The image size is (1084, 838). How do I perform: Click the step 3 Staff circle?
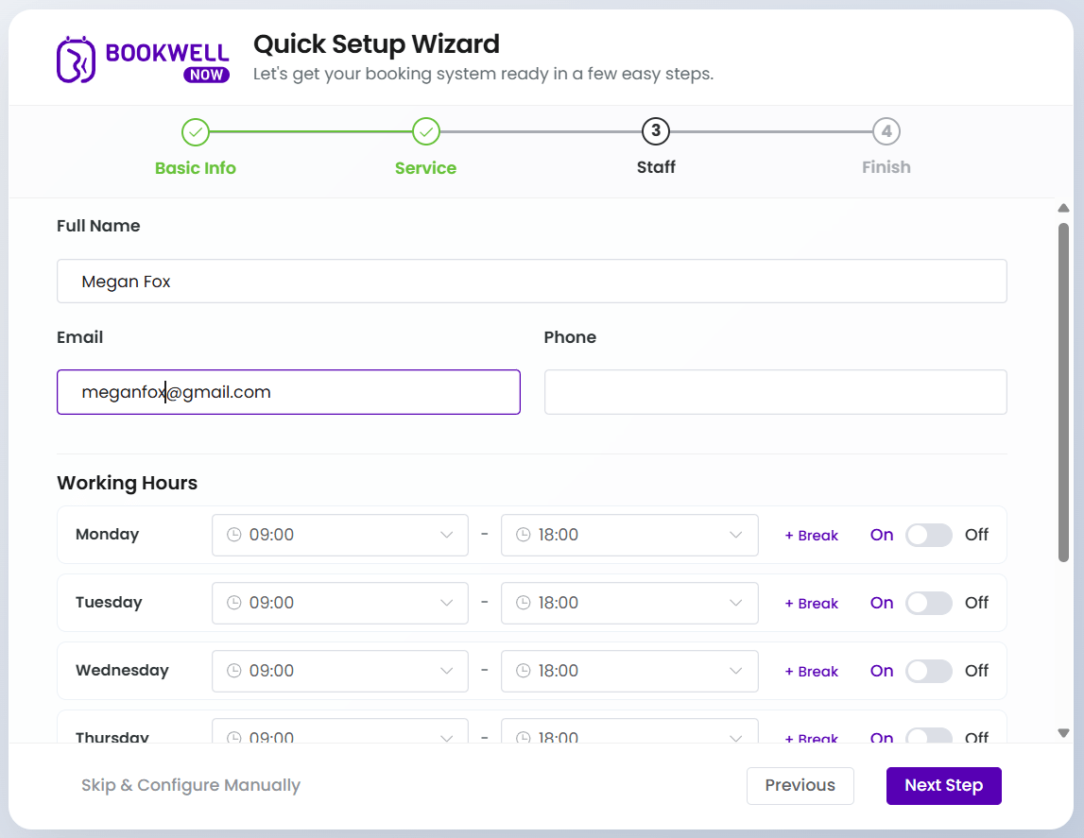pos(656,131)
